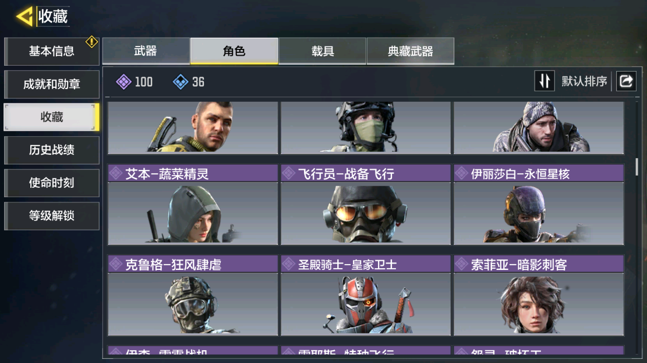Toggle the sort order arrows icon
This screenshot has width=647, height=363.
tap(545, 81)
